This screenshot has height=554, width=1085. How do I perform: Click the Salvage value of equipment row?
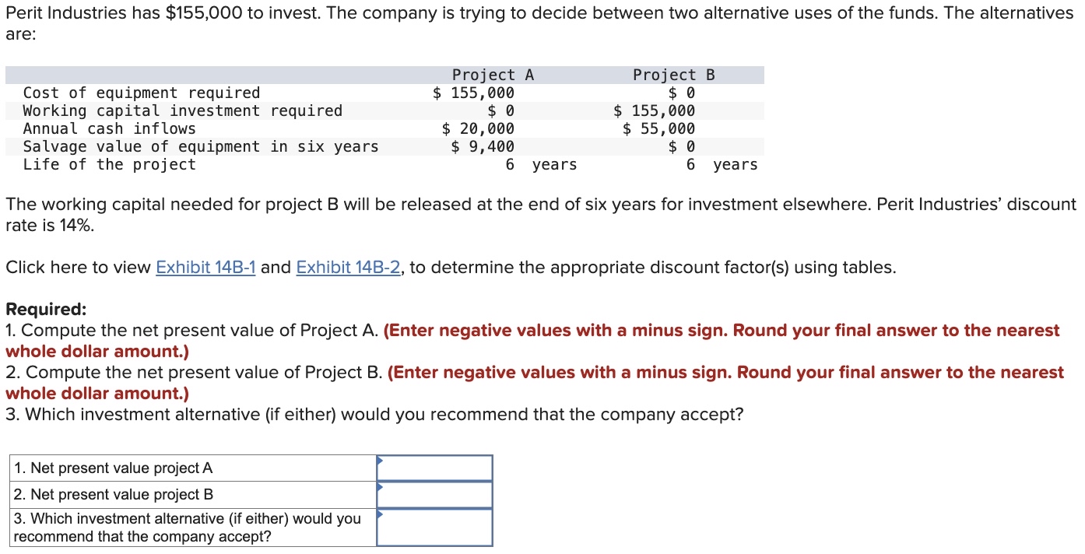tap(201, 146)
